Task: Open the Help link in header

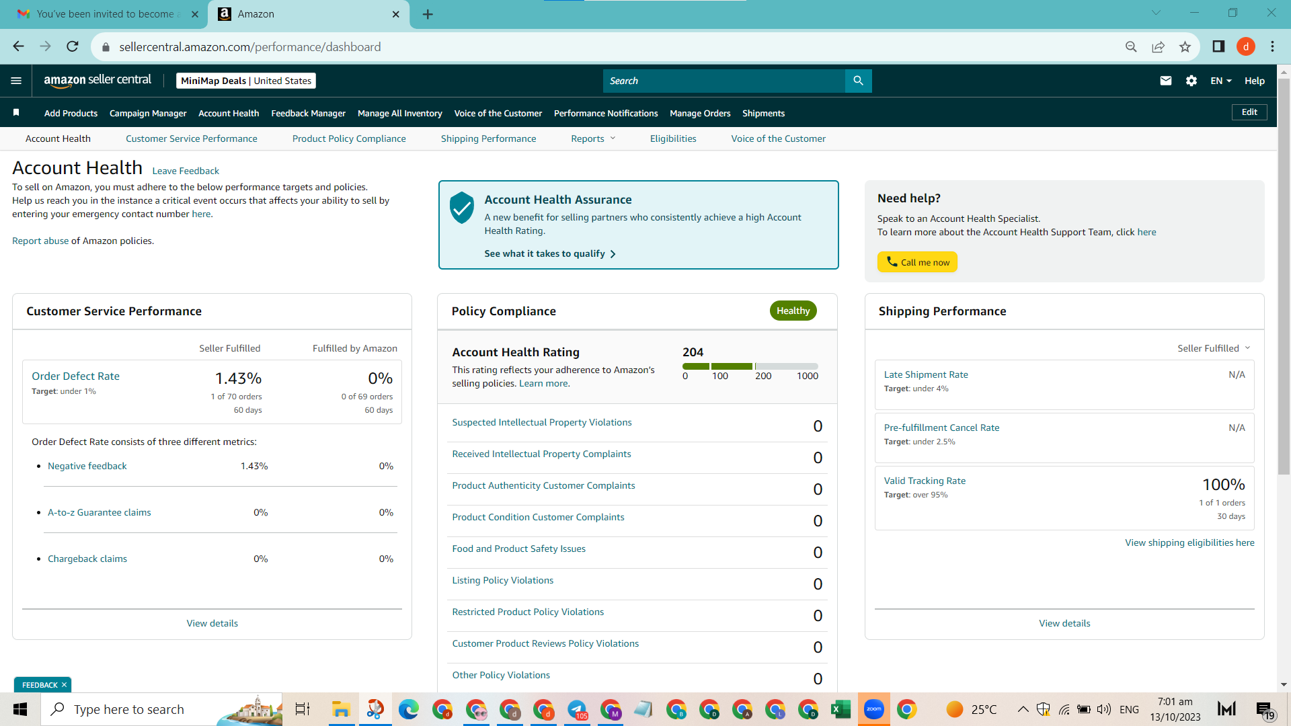Action: pyautogui.click(x=1254, y=81)
